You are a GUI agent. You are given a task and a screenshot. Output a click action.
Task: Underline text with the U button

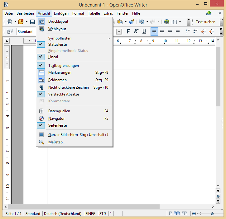(x=144, y=31)
